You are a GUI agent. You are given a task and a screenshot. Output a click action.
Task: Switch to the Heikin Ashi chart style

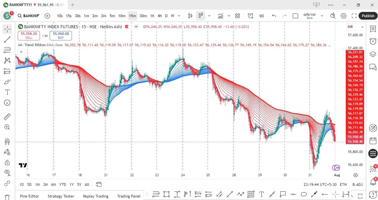point(200,16)
